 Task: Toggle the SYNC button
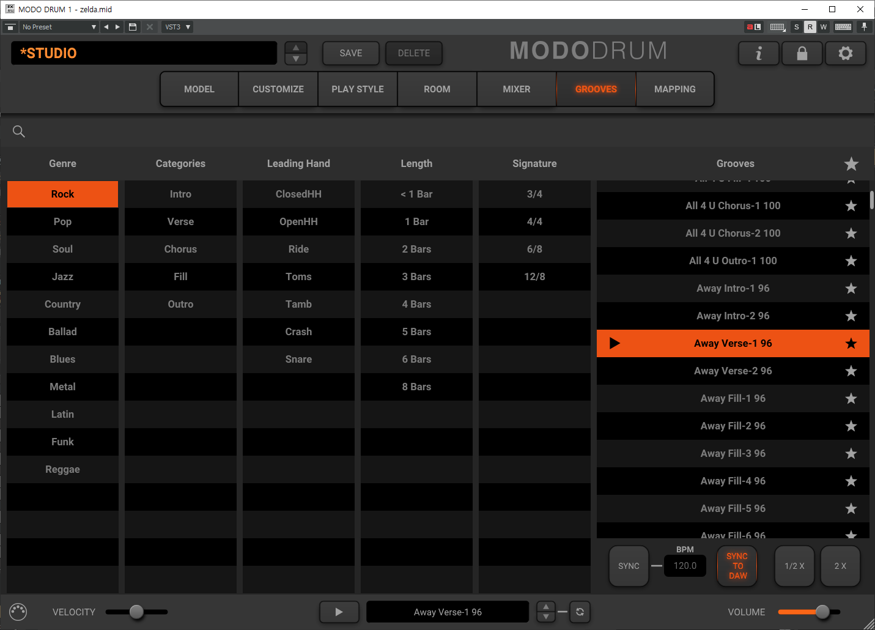coord(629,566)
